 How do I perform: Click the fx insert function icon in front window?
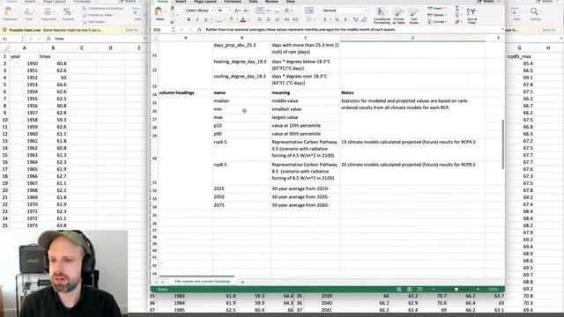[199, 29]
